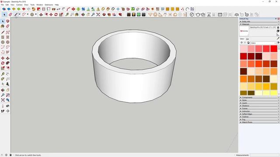This screenshot has width=280, height=157.
Task: Open the Extensions menu
Action: tap(49, 5)
